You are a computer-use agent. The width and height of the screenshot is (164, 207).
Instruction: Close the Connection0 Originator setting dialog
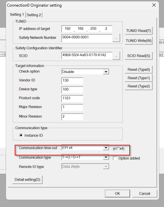[x=154, y=5]
